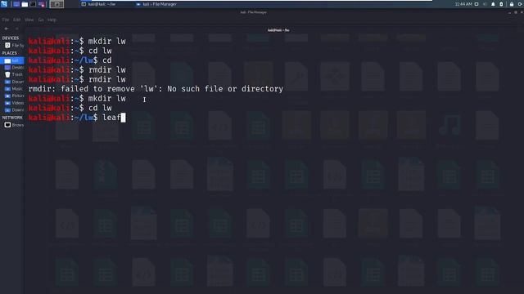
Task: Open Music in Places sidebar
Action: pos(13,89)
